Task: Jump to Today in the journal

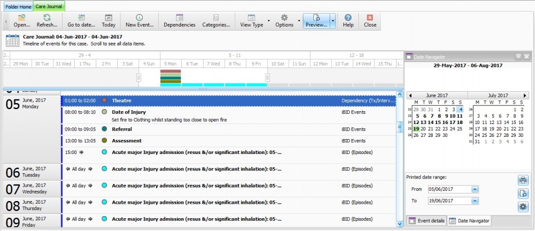Action: click(x=109, y=21)
